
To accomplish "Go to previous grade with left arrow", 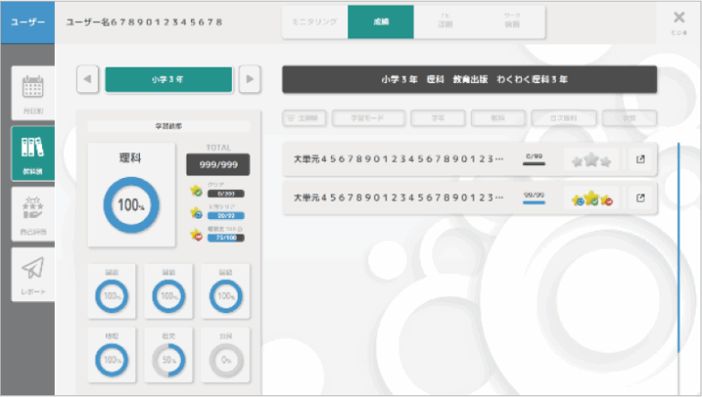I will coord(88,79).
